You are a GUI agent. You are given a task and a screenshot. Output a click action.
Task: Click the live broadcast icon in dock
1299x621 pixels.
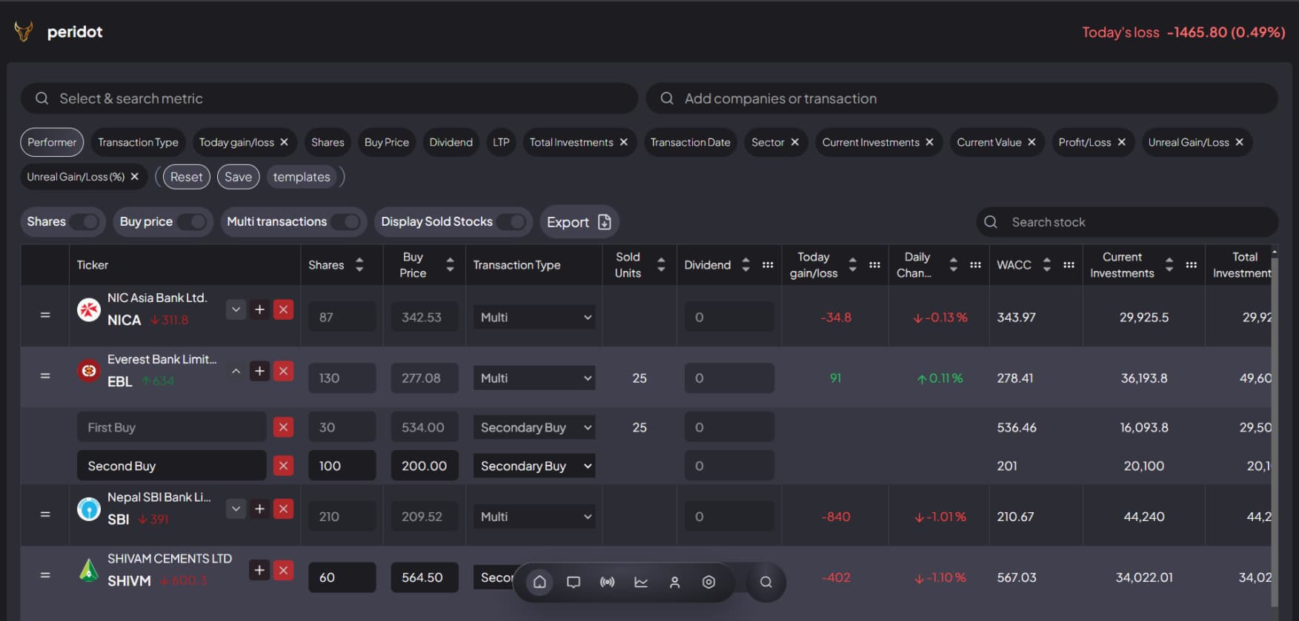pyautogui.click(x=607, y=582)
